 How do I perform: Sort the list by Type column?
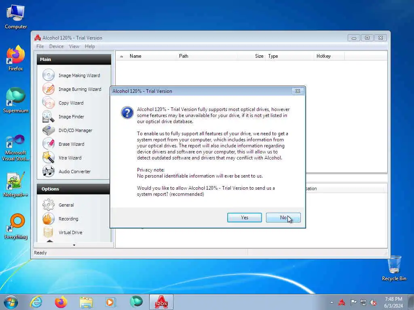(289, 56)
